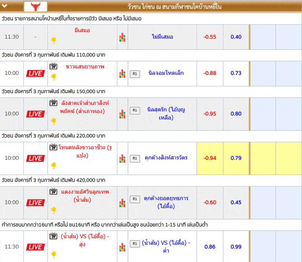
Task: Choose 0.45 odds for ดุกด้างยอดยุทธการ
Action: coord(236,202)
